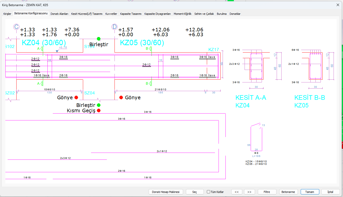Click the Donatı Hesap Makinesi button
This screenshot has height=197, width=343.
click(166, 192)
